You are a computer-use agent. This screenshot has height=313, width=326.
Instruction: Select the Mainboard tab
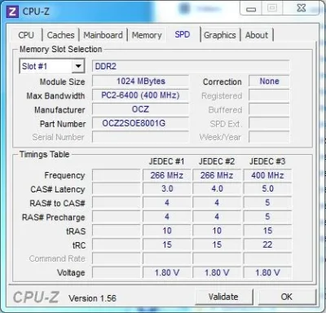(x=103, y=35)
